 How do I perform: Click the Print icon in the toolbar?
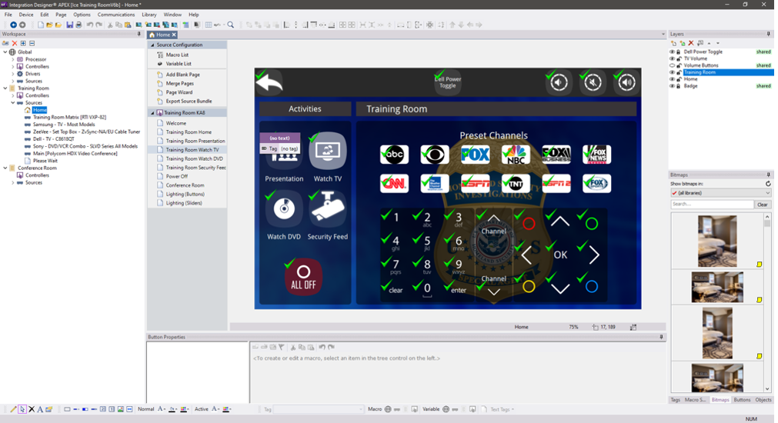(x=78, y=25)
